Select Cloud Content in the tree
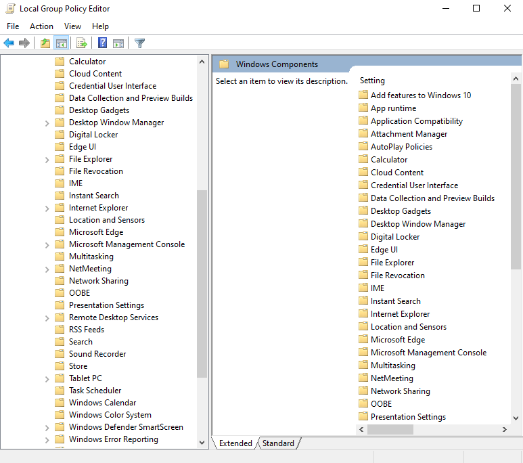 95,73
